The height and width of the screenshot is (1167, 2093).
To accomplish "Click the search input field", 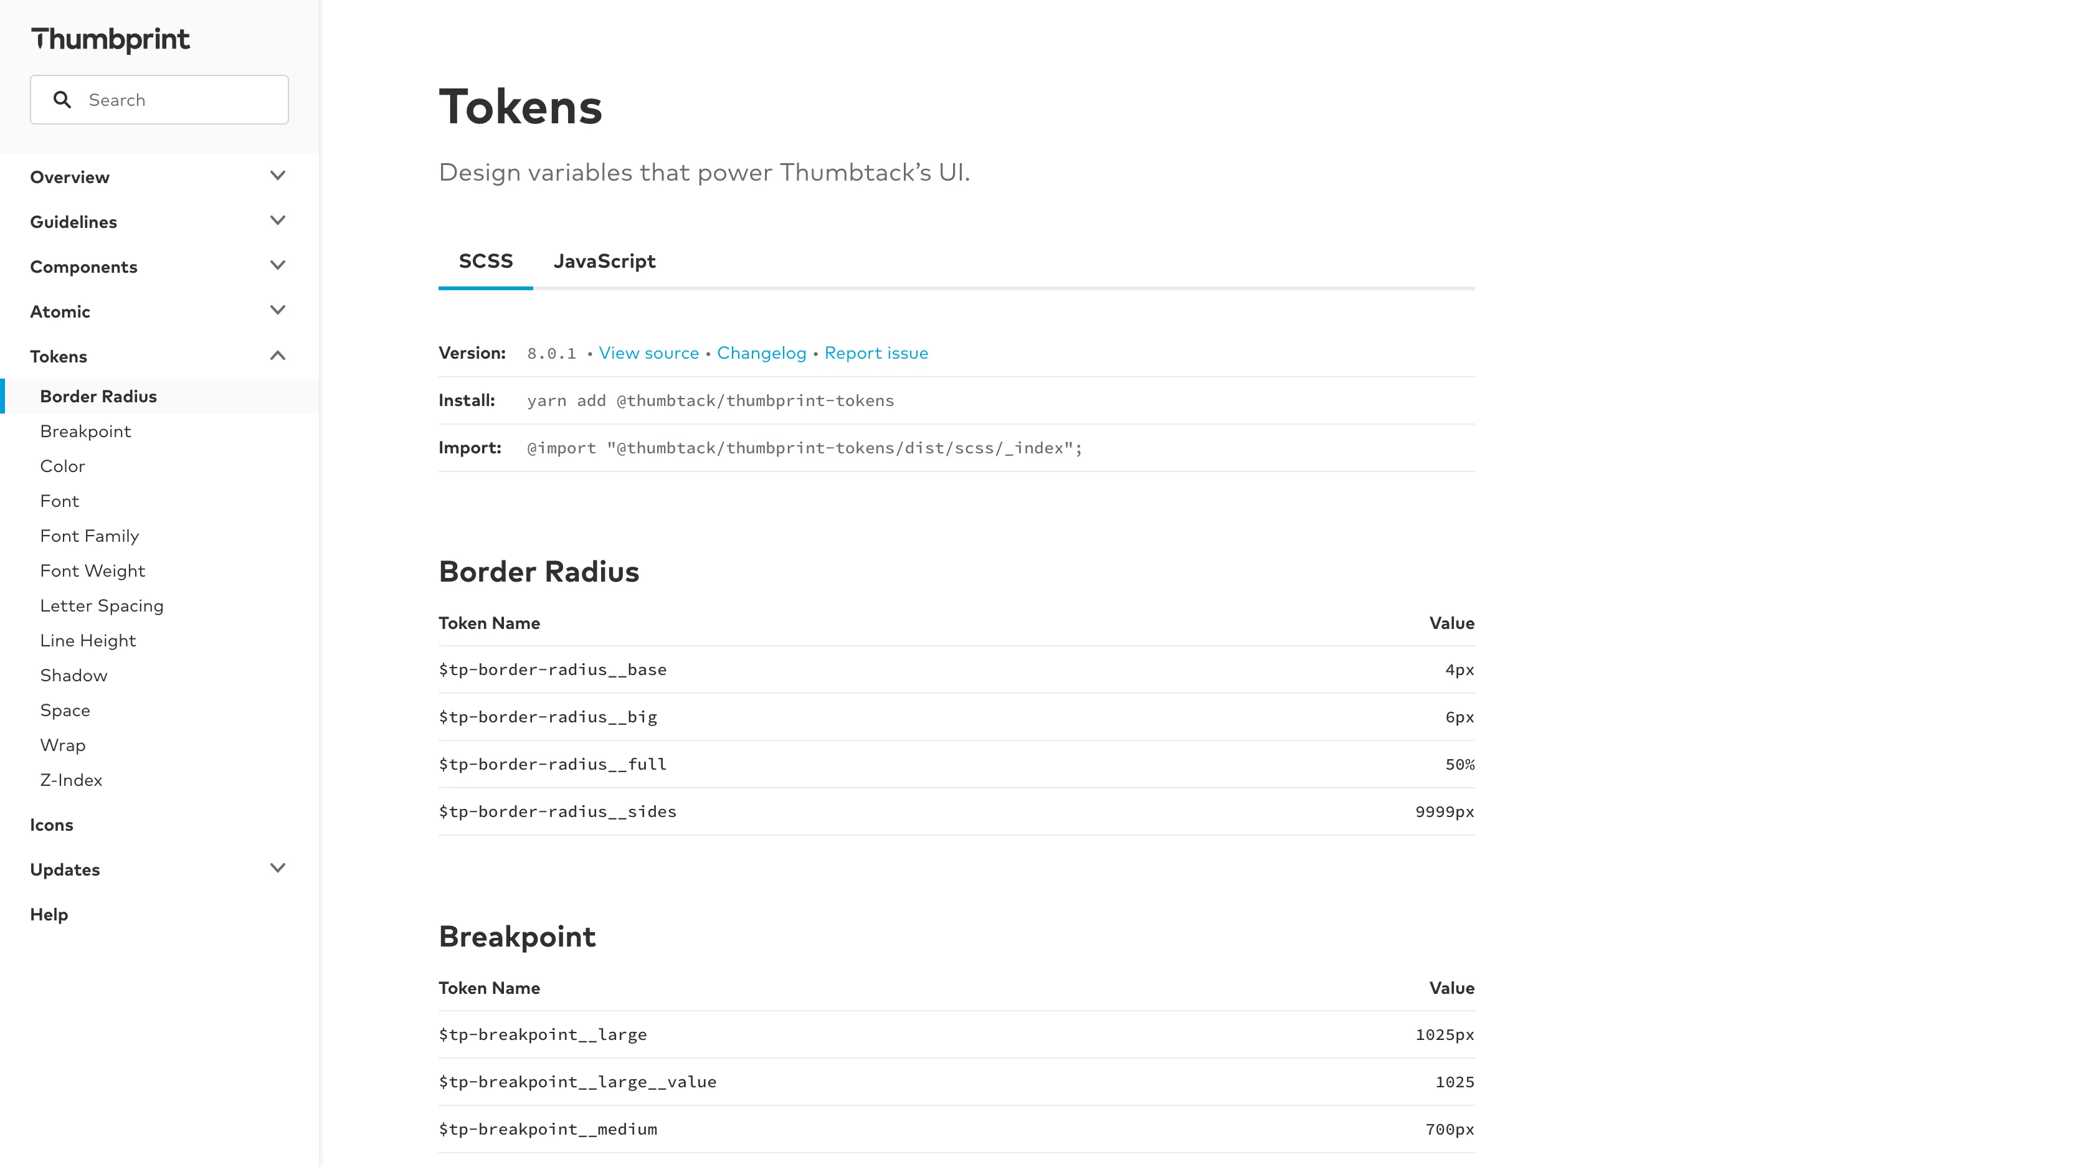I will click(158, 99).
